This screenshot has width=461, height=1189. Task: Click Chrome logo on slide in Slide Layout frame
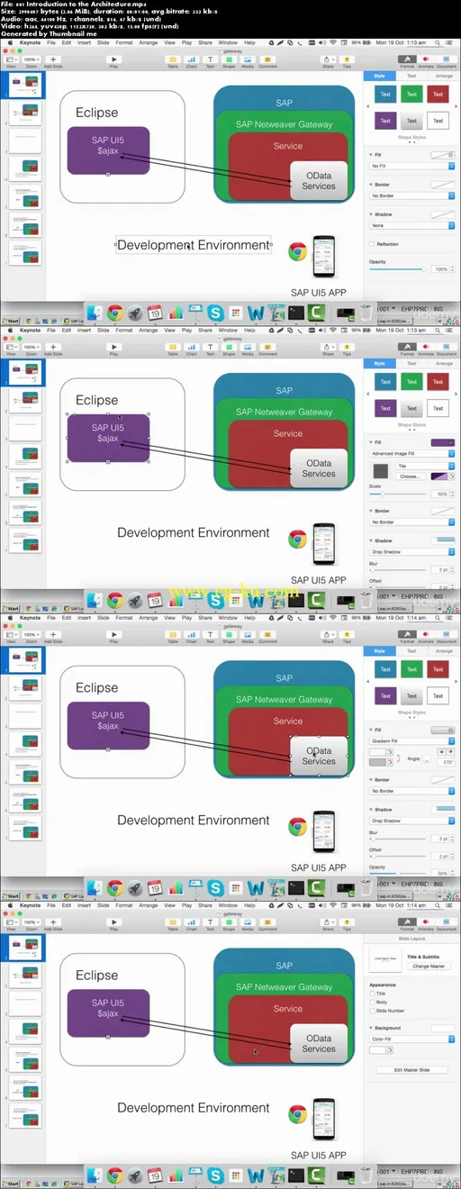297,1115
